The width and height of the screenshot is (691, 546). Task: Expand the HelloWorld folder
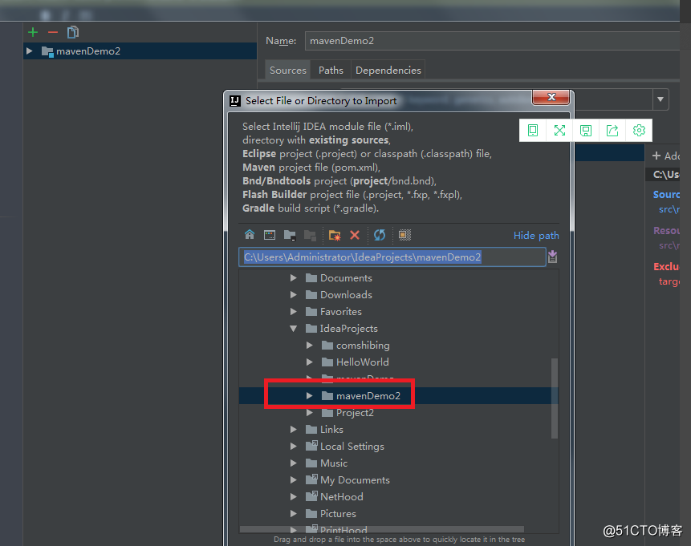click(x=309, y=362)
